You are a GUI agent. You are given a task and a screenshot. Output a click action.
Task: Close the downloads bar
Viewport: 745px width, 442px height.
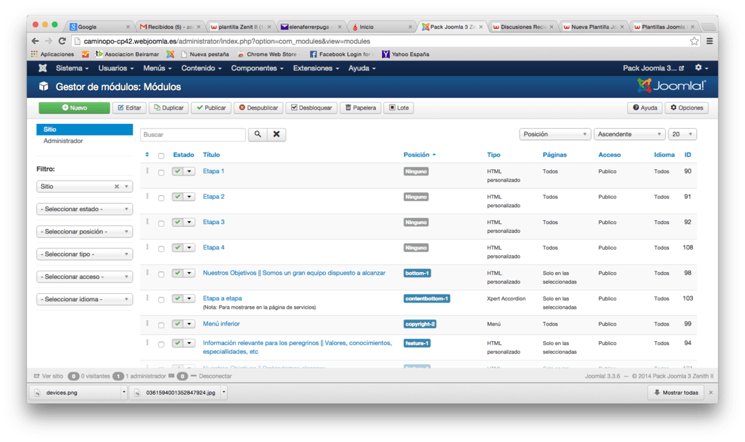710,393
